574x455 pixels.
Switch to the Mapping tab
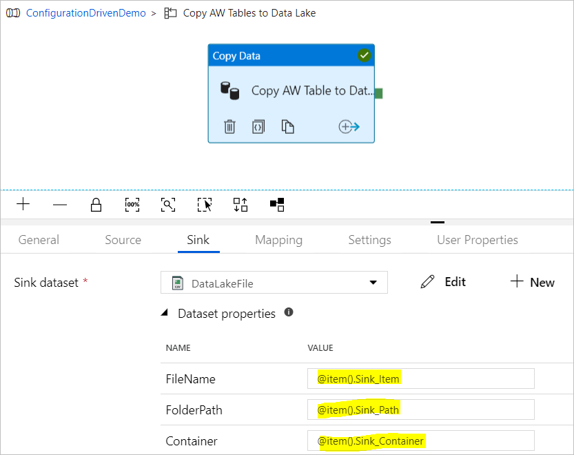pyautogui.click(x=278, y=239)
